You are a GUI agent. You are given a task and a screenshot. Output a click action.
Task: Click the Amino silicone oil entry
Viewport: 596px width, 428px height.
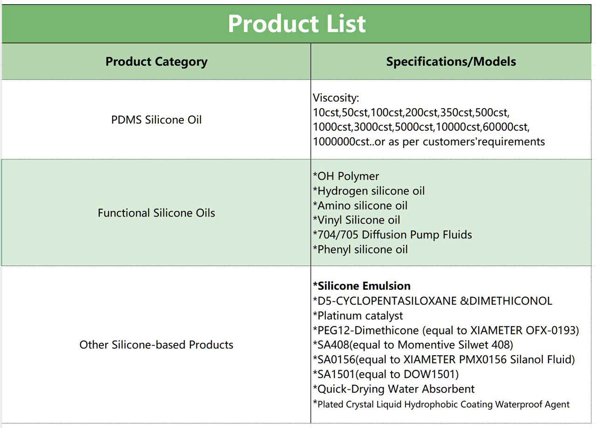coord(360,205)
